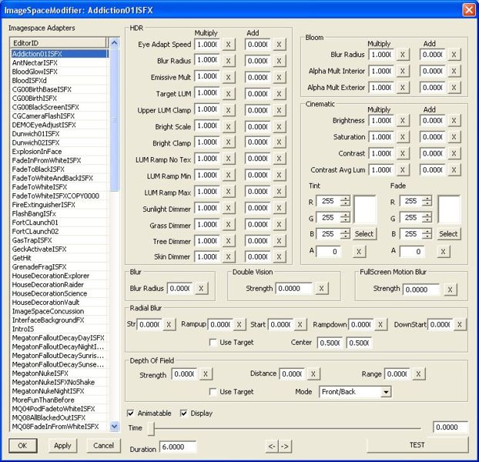The image size is (479, 462).
Task: Click X next to LUM Ramp Max Multiply
Action: coord(228,192)
